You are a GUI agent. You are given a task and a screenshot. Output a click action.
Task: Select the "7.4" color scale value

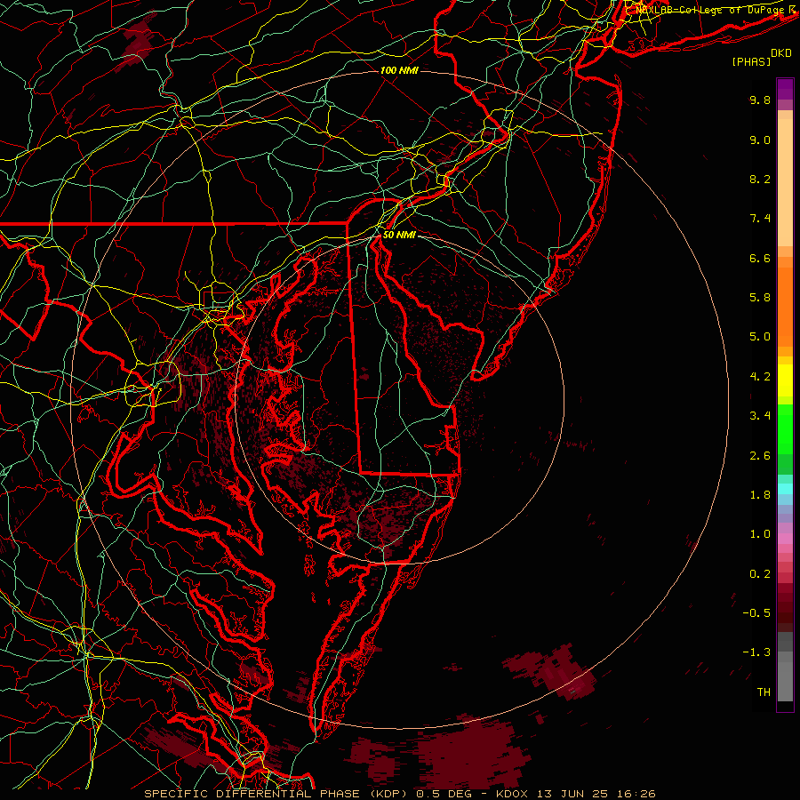point(760,219)
